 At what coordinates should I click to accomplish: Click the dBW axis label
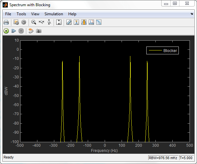[6, 91]
